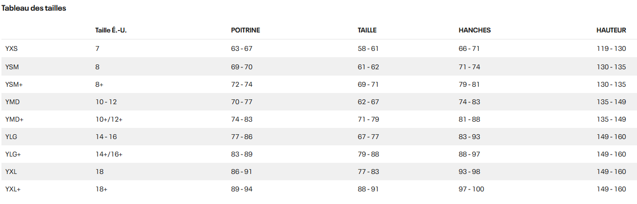The width and height of the screenshot is (637, 204).
Task: Select the YSM+ size row label
Action: pos(14,84)
